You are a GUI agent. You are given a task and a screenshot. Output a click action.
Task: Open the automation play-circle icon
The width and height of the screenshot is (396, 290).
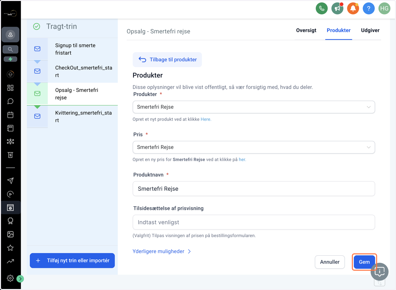click(x=10, y=194)
